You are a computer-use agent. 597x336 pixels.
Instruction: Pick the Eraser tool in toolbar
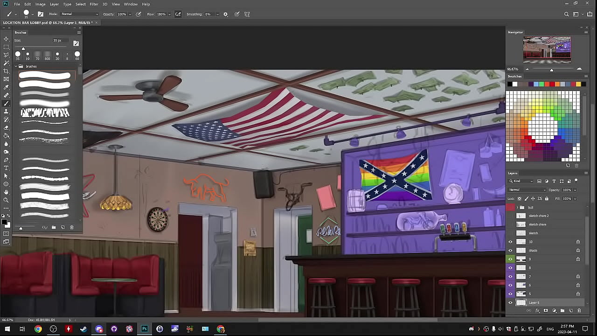coord(6,127)
